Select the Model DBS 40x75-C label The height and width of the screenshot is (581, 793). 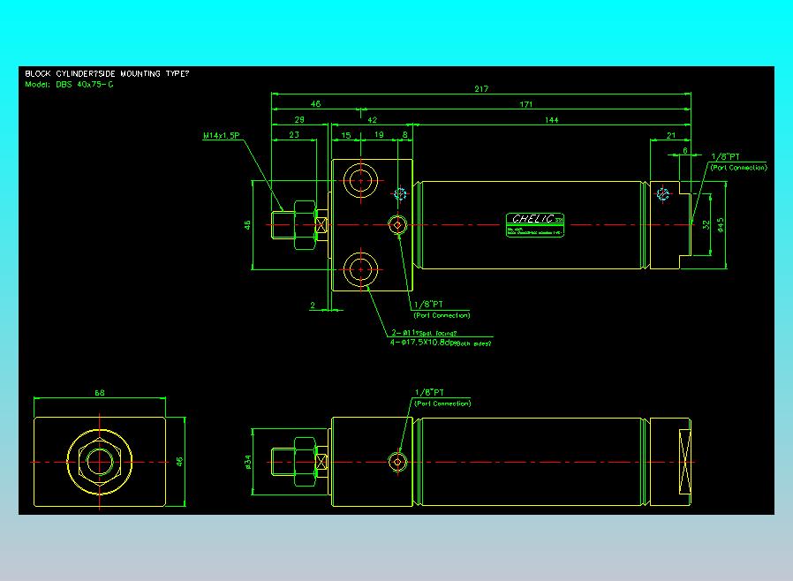[69, 85]
